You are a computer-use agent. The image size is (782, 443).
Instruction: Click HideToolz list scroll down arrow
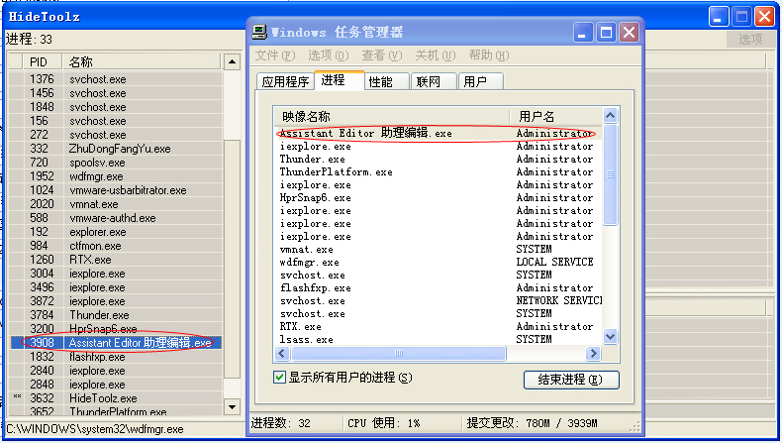(232, 407)
